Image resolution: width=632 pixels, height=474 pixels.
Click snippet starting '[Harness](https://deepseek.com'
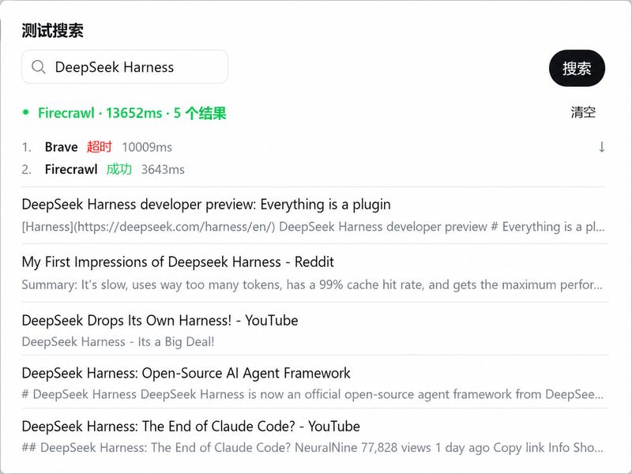313,227
